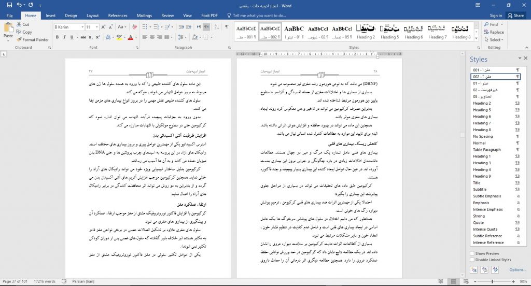Click the Paste clipboard icon
The width and height of the screenshot is (531, 286).
click(8, 27)
